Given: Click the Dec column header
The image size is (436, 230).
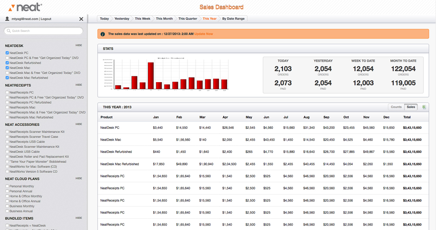Looking at the screenshot, I should (386, 117).
